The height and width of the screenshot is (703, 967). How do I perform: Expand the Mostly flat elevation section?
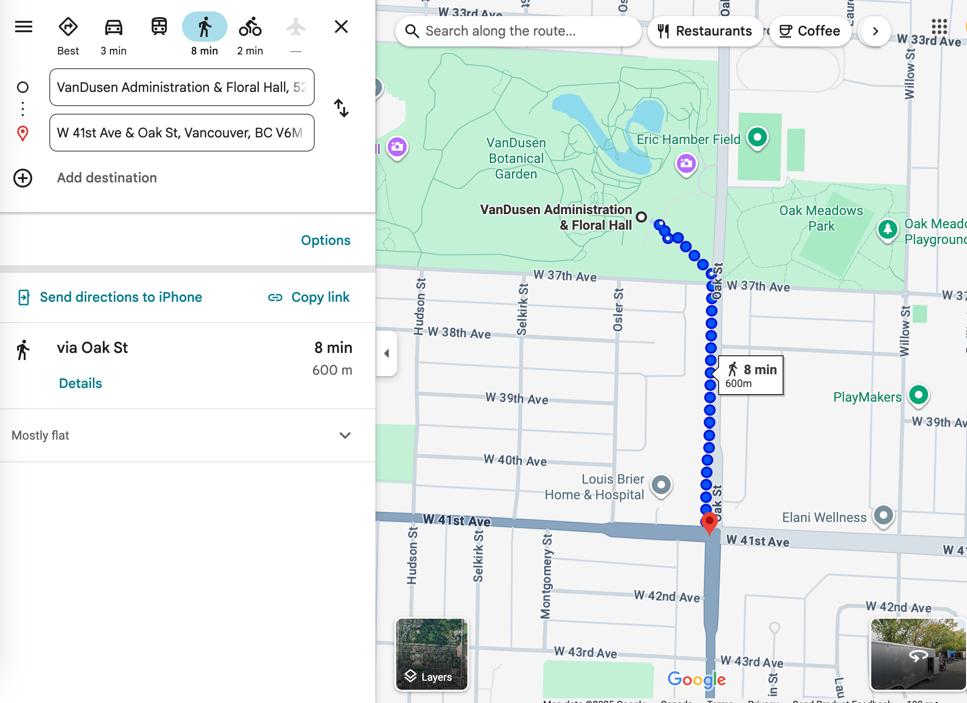(345, 435)
